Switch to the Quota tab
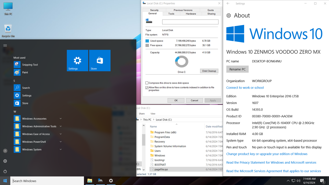The width and height of the screenshot is (329, 185). (211, 10)
